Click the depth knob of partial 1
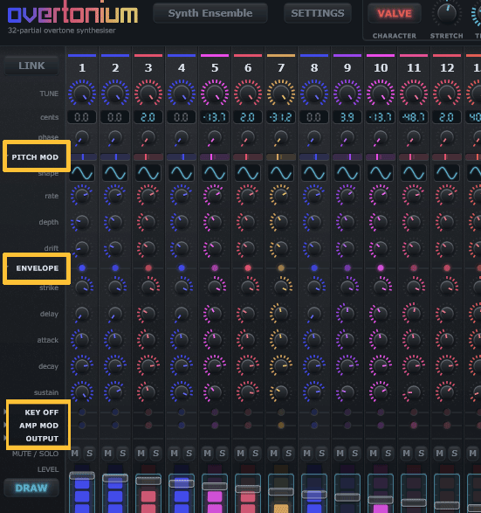Image resolution: width=481 pixels, height=513 pixels. click(x=82, y=222)
